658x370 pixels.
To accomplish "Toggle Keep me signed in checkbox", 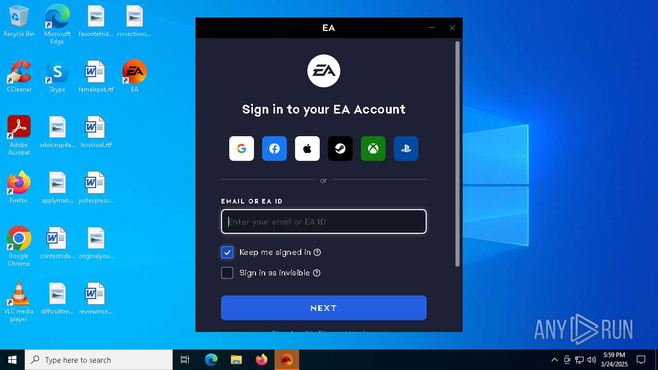I will tap(227, 252).
